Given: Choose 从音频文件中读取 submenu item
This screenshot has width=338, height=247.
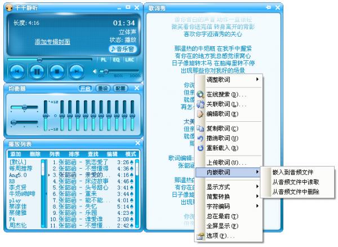Looking at the screenshot, I should [x=297, y=182].
